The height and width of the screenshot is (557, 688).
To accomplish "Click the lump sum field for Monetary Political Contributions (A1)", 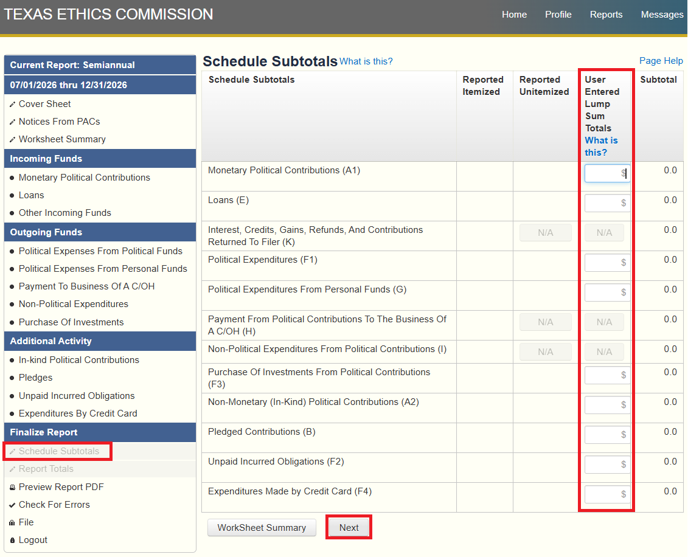I will (607, 173).
